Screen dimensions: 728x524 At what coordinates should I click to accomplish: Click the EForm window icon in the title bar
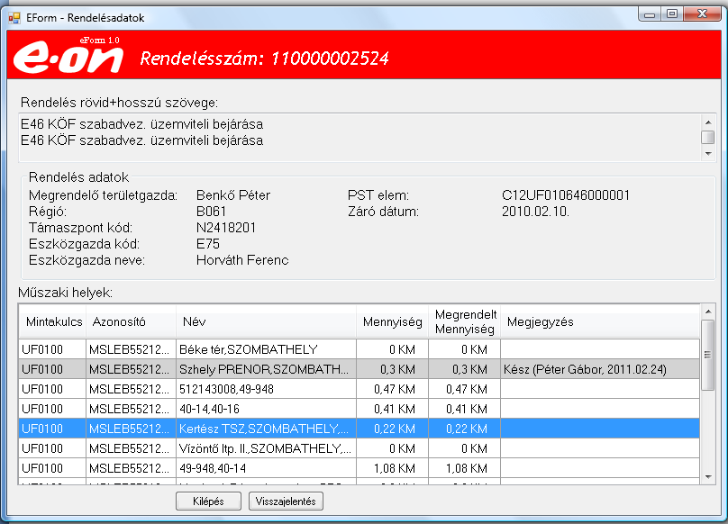click(14, 18)
